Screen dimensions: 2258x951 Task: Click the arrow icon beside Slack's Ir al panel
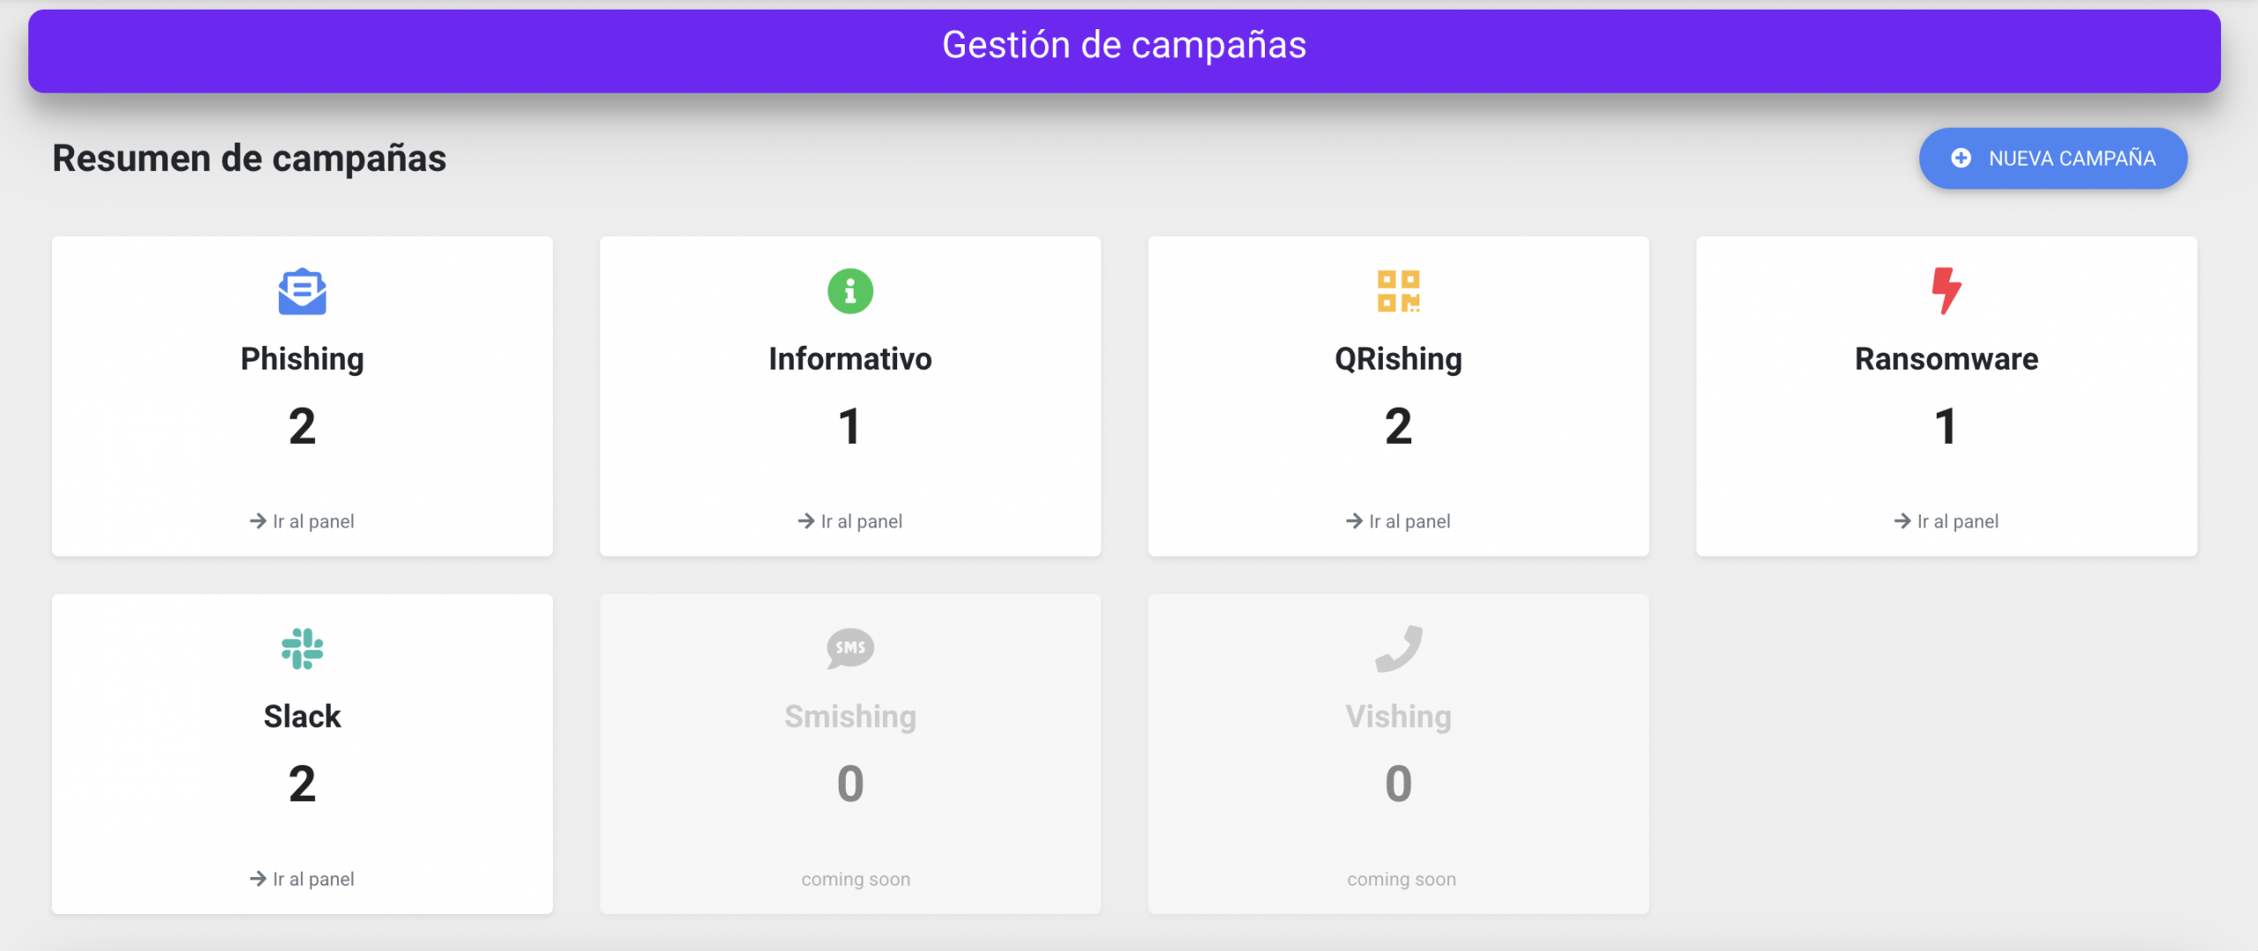click(x=257, y=879)
